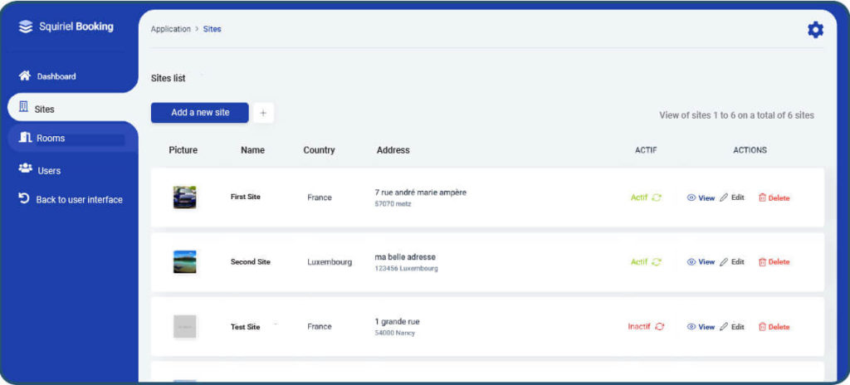Screen dimensions: 850x385
Task: Click the Application breadcrumb link
Action: (x=171, y=29)
